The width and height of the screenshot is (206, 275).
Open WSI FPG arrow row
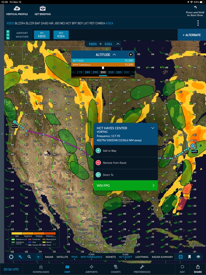[126, 186]
